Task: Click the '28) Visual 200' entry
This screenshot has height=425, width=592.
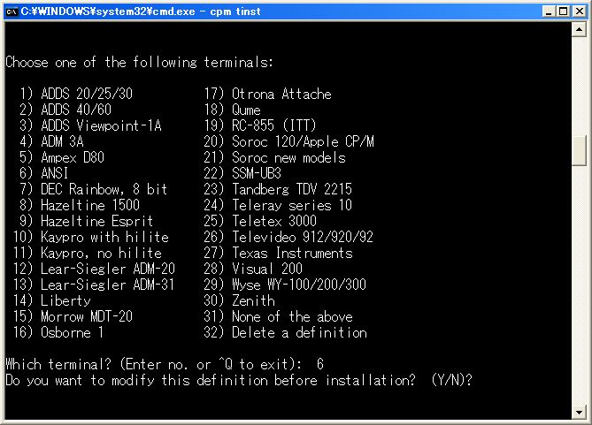Action: (253, 269)
